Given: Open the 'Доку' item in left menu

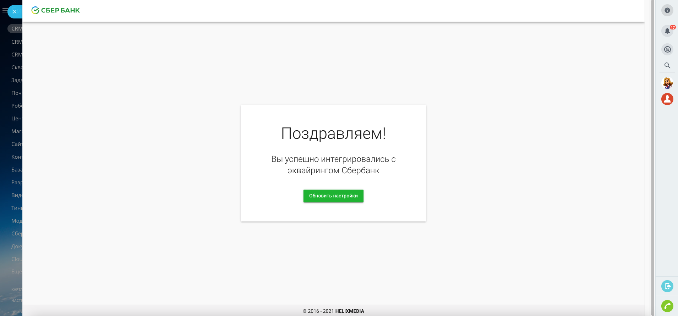Looking at the screenshot, I should 17,246.
